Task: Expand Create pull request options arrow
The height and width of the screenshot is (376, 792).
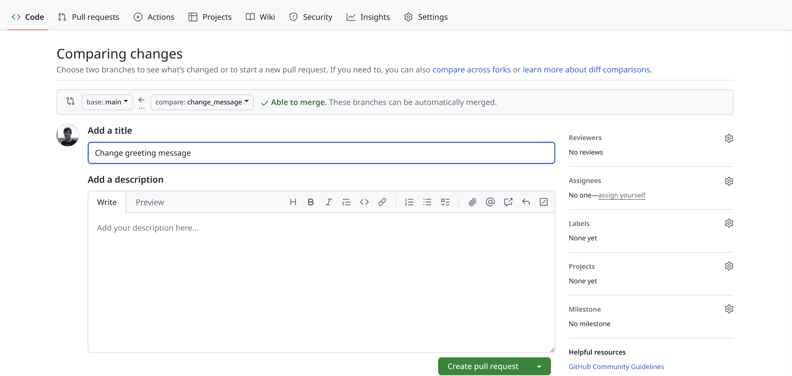Action: tap(539, 367)
